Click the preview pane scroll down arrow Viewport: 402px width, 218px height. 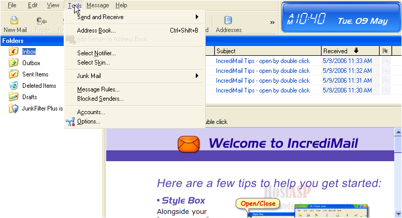(x=398, y=214)
